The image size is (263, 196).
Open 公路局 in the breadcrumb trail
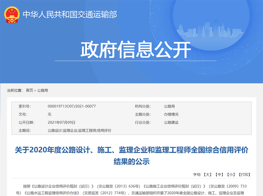pos(42,90)
